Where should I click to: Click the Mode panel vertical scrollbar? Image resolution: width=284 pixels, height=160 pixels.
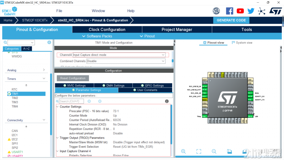click(173, 61)
